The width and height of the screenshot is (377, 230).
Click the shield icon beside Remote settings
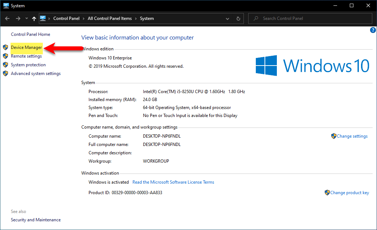click(5, 56)
